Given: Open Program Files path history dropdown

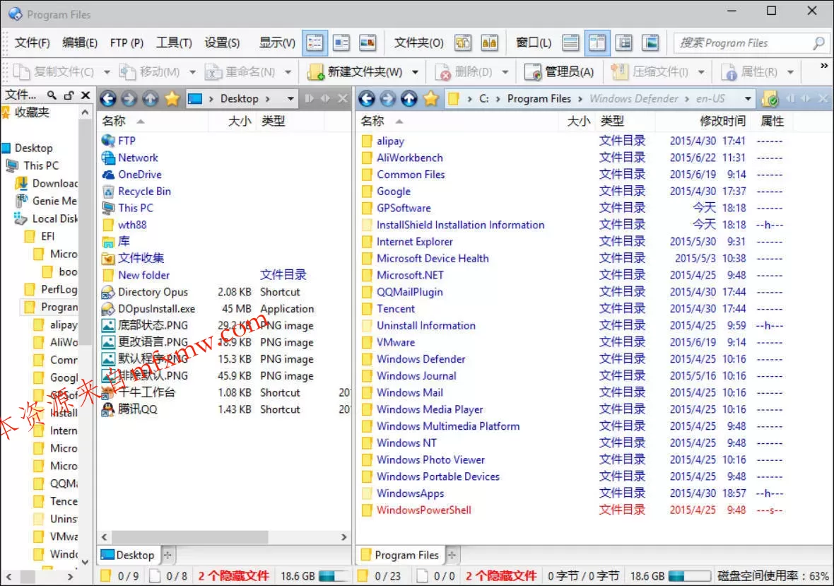Looking at the screenshot, I should (x=748, y=99).
